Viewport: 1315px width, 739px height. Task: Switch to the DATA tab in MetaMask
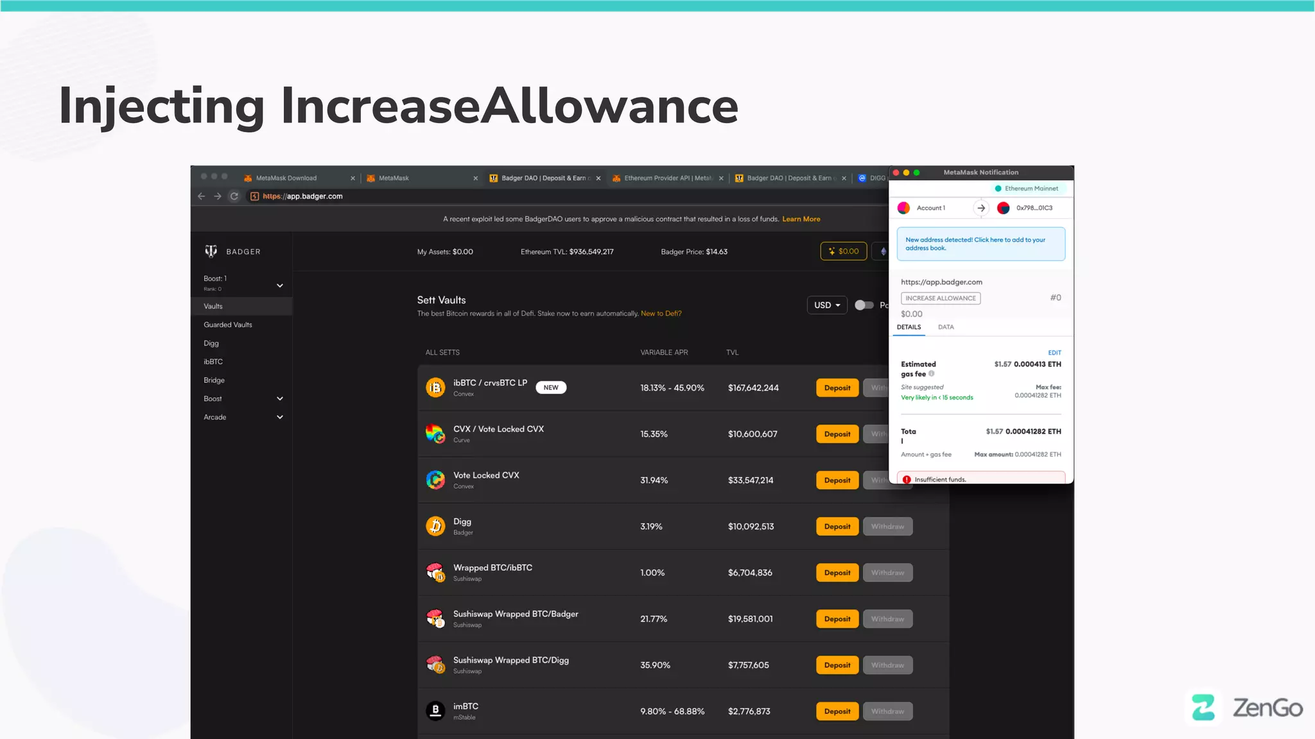946,327
